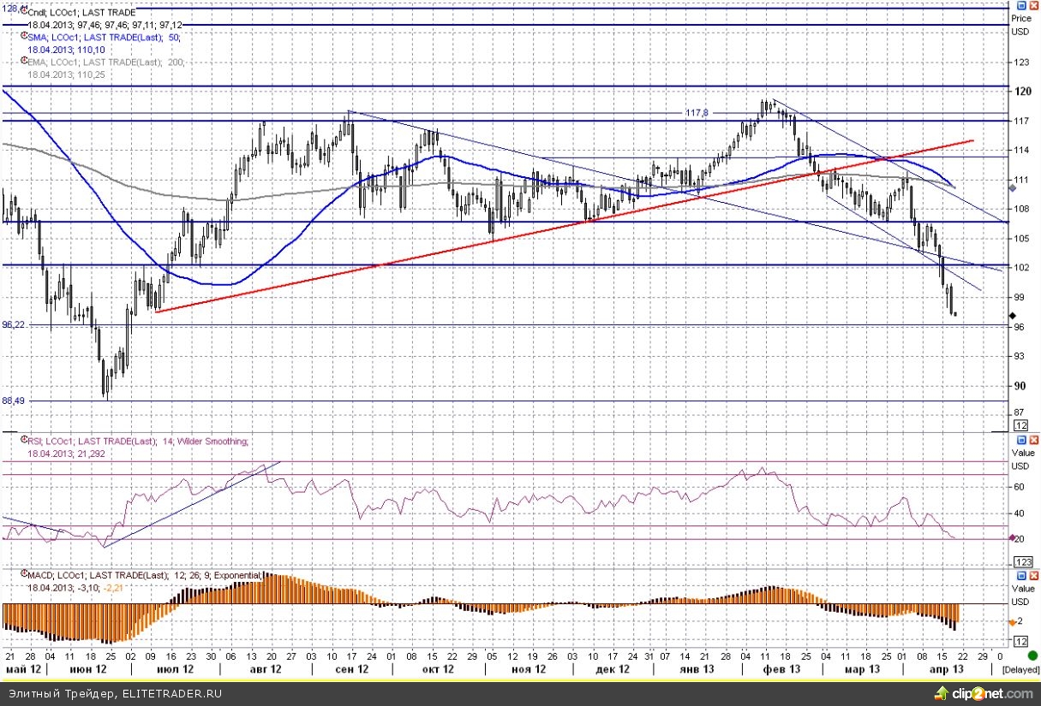This screenshot has width=1041, height=706.
Task: Click the 117,8 horizontal level label
Action: [697, 113]
